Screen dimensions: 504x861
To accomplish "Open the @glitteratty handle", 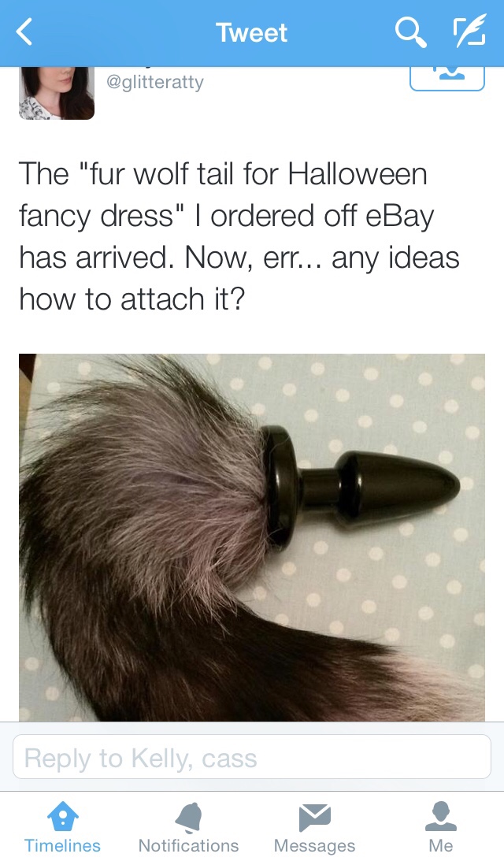I will click(x=155, y=82).
